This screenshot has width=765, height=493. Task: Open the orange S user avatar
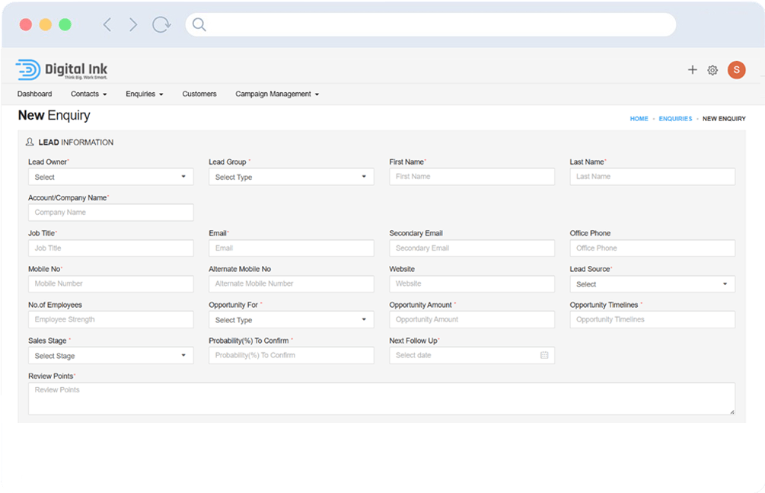click(736, 70)
